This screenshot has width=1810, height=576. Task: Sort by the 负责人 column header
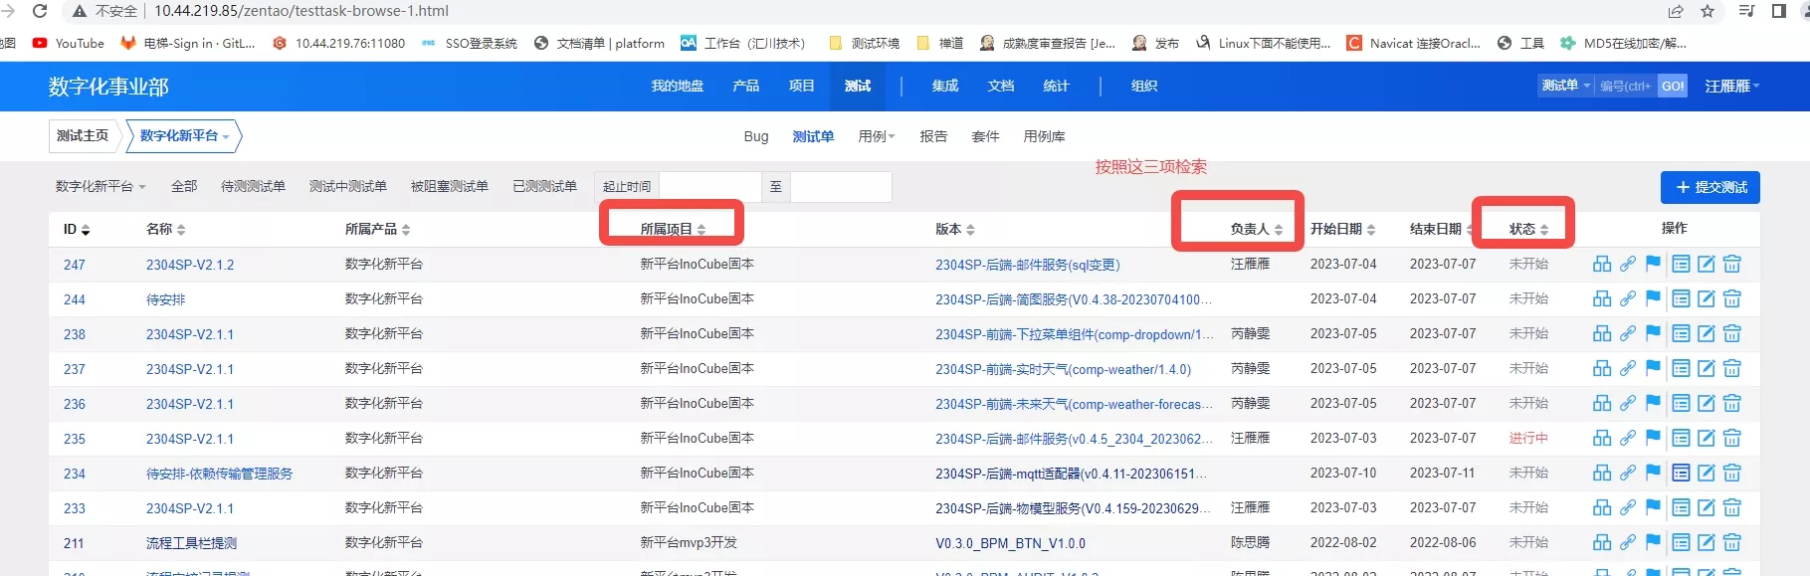point(1257,229)
